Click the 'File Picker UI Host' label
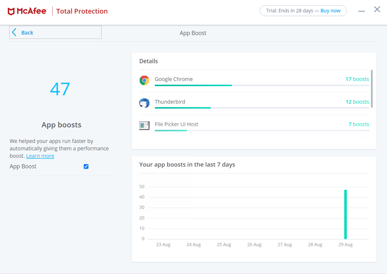Viewport: 387px width, 274px height. pyautogui.click(x=177, y=124)
